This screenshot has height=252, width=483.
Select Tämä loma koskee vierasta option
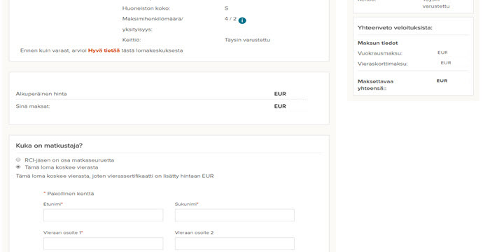point(18,167)
